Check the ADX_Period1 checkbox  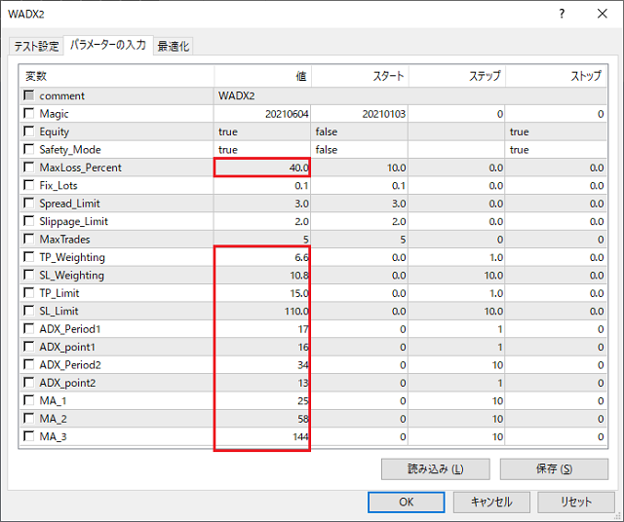point(29,328)
